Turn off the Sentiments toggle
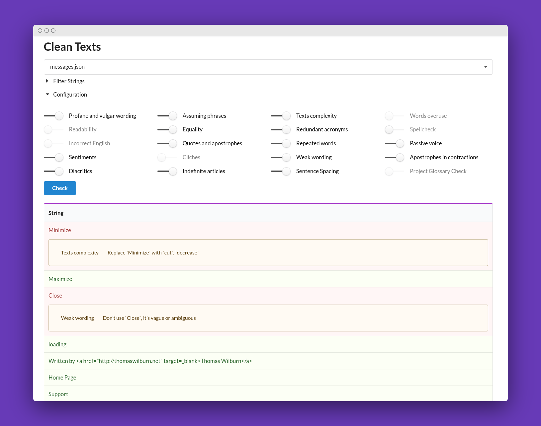The width and height of the screenshot is (541, 426). 53,157
